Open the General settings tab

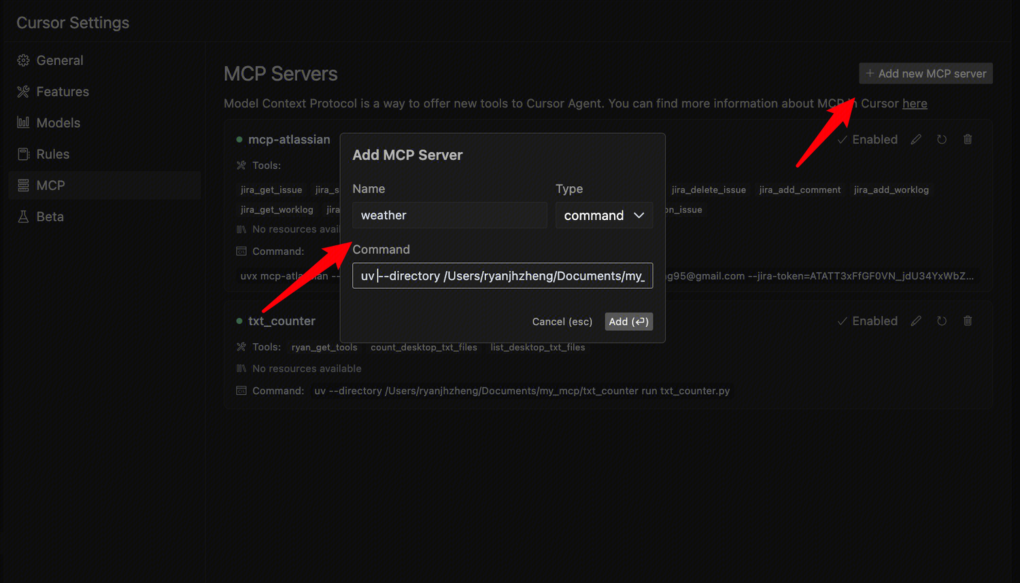coord(58,60)
